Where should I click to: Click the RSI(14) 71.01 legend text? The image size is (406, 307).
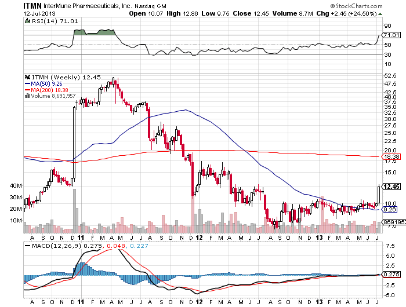(55, 21)
